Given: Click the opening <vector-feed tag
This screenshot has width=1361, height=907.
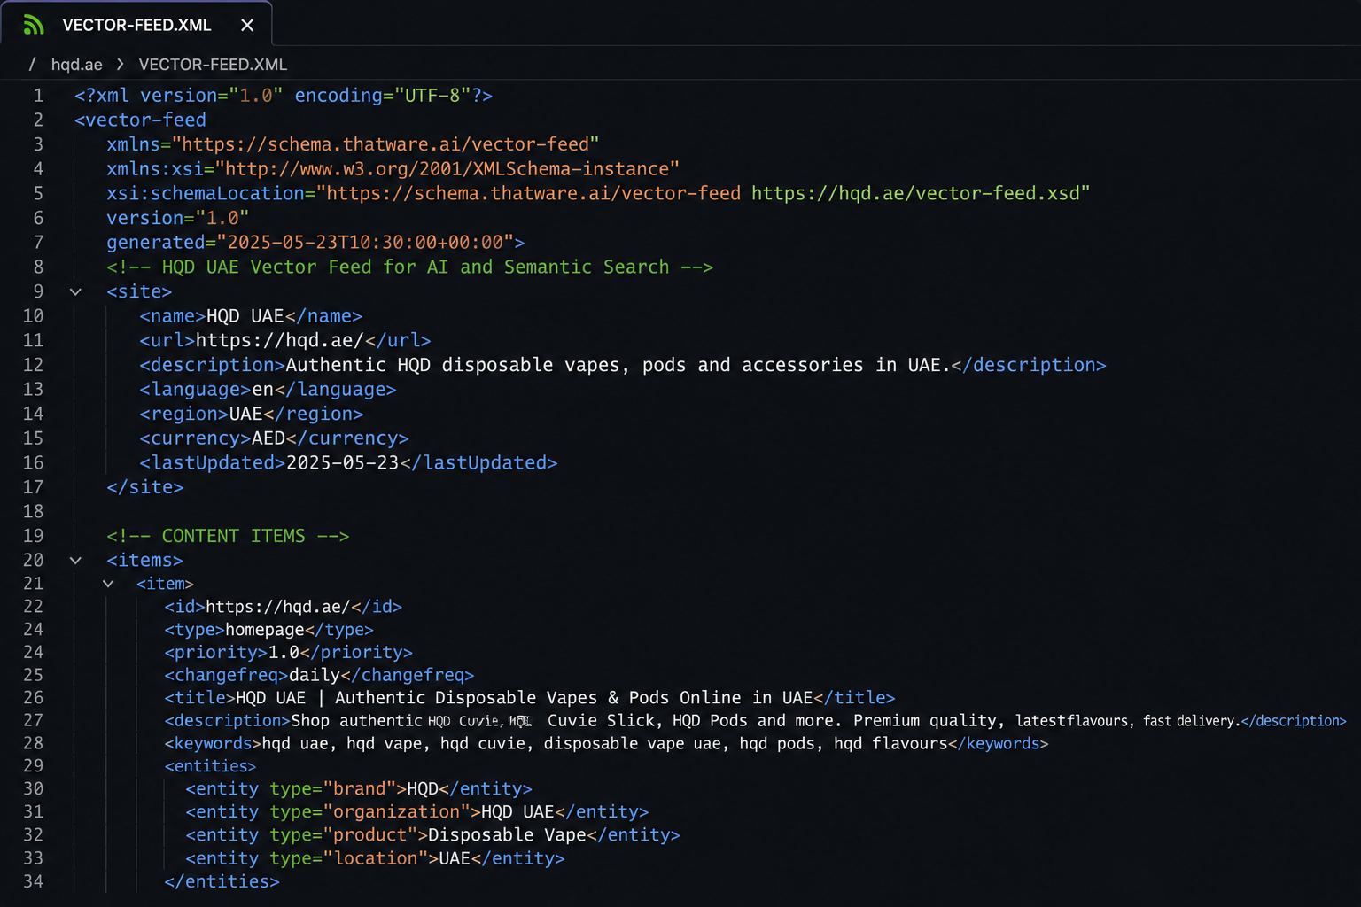Looking at the screenshot, I should click(x=140, y=120).
